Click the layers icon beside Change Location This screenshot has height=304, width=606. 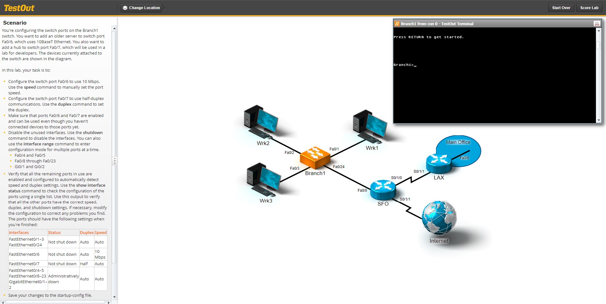click(x=125, y=8)
